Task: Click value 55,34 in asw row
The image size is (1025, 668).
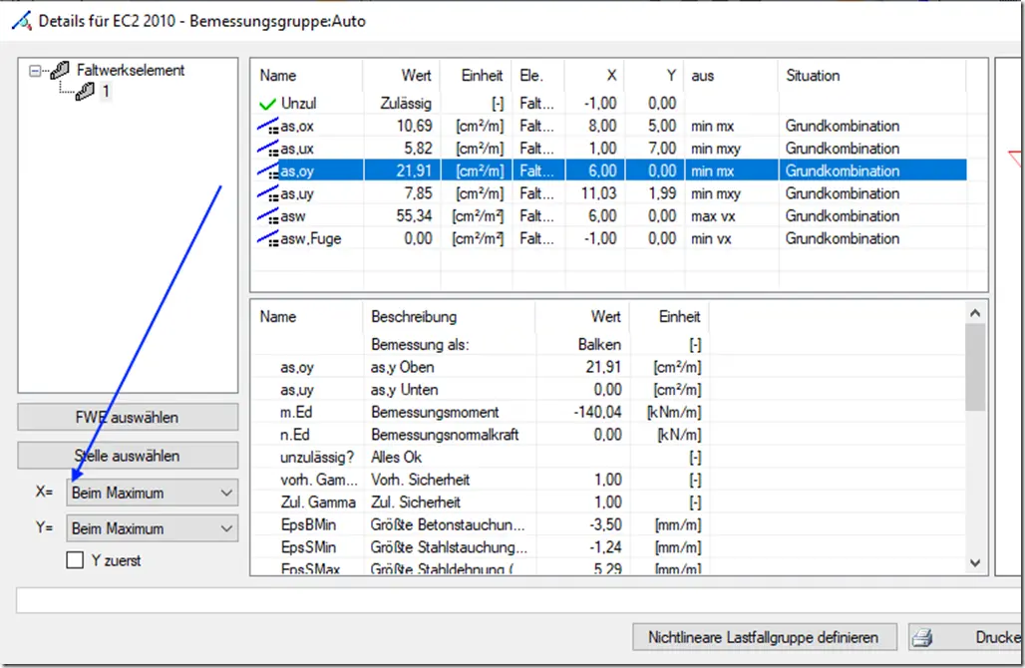Action: (x=415, y=215)
